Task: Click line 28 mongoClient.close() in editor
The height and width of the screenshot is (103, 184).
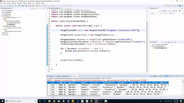Action: (72, 60)
